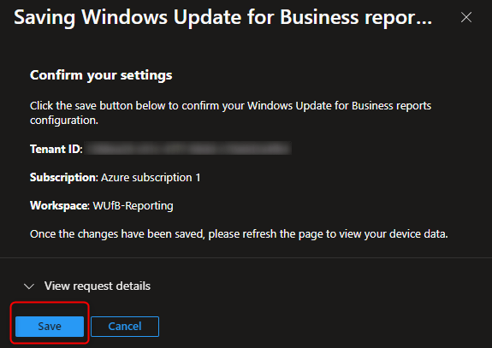Click the Tenant ID label
This screenshot has width=492, height=348.
coord(56,149)
